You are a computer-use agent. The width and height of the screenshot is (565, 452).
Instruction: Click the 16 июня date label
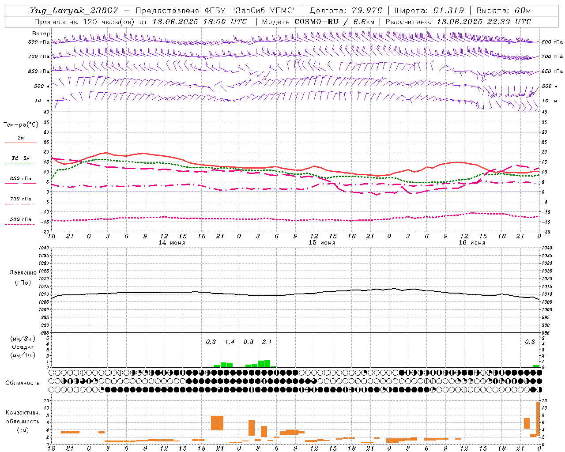(x=472, y=243)
